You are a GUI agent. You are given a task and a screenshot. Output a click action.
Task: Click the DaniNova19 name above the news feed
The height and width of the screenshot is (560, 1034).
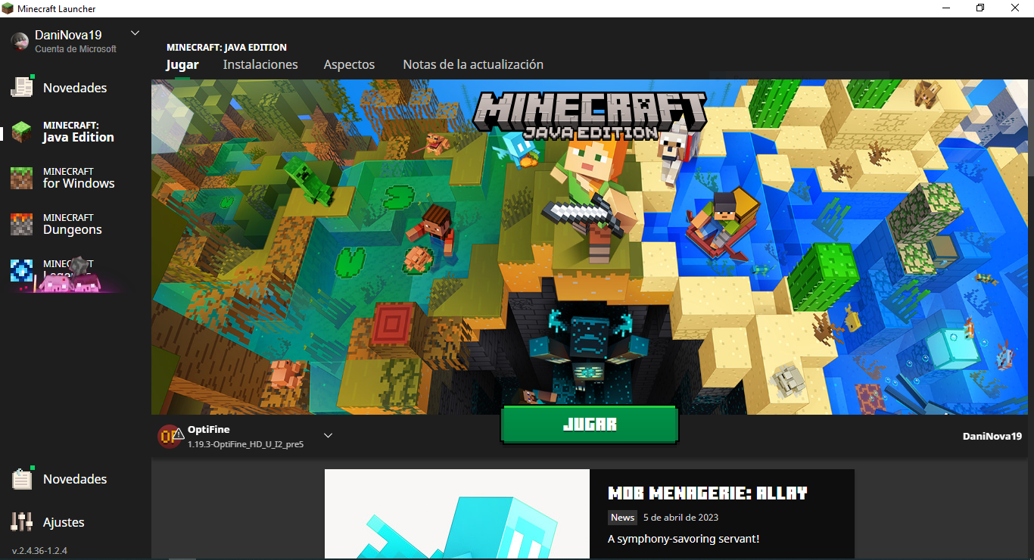992,436
